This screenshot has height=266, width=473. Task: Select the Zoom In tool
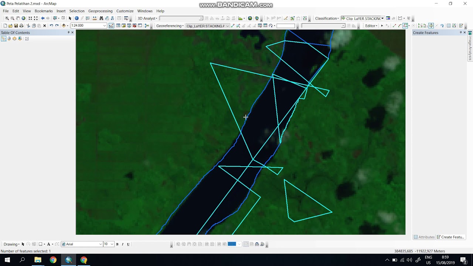[7, 18]
